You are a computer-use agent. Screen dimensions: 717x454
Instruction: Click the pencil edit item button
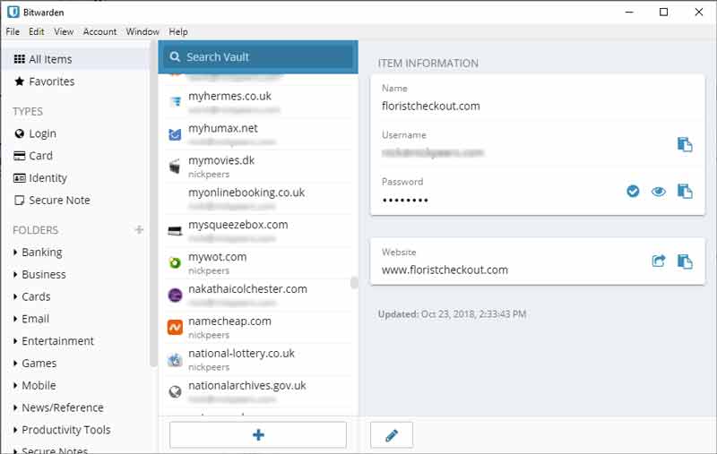pyautogui.click(x=392, y=435)
